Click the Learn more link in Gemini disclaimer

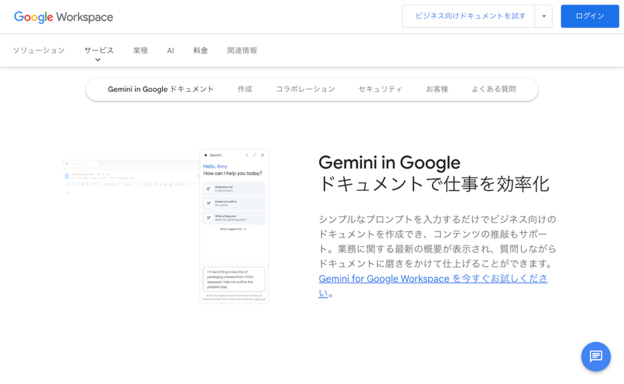260,299
